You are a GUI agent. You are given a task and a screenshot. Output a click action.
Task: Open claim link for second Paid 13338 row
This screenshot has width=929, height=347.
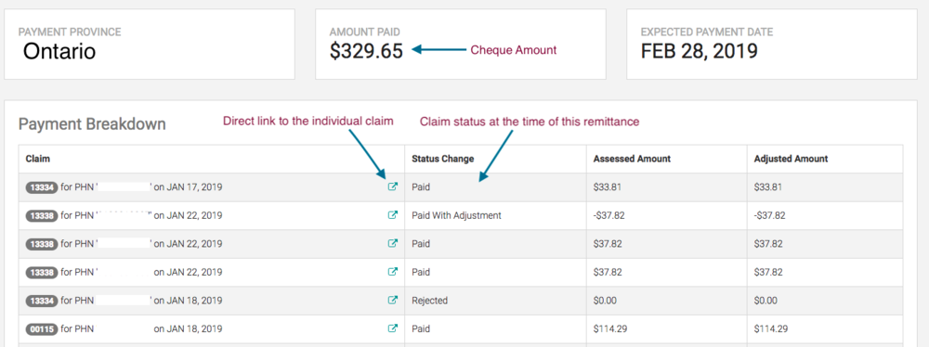392,272
